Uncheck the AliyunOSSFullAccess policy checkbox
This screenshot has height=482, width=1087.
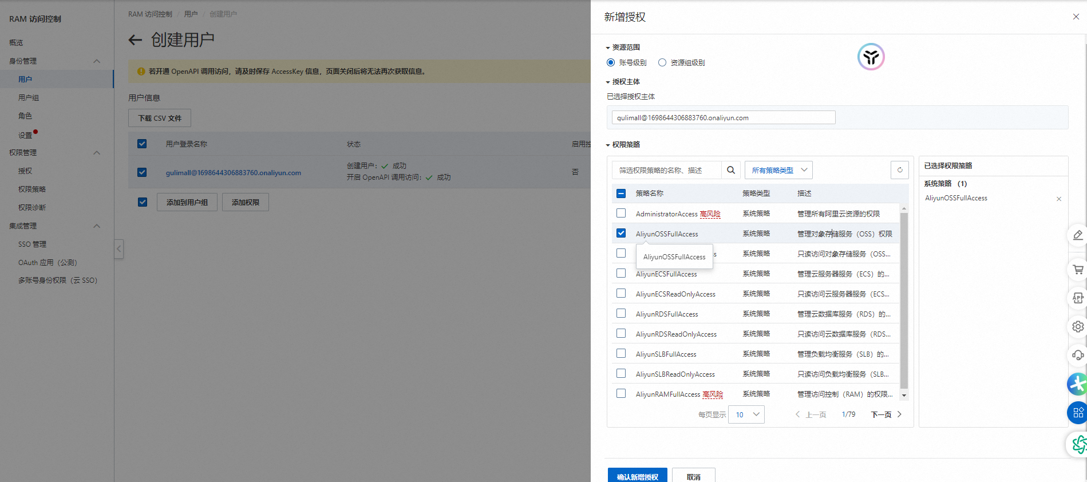[x=621, y=233]
